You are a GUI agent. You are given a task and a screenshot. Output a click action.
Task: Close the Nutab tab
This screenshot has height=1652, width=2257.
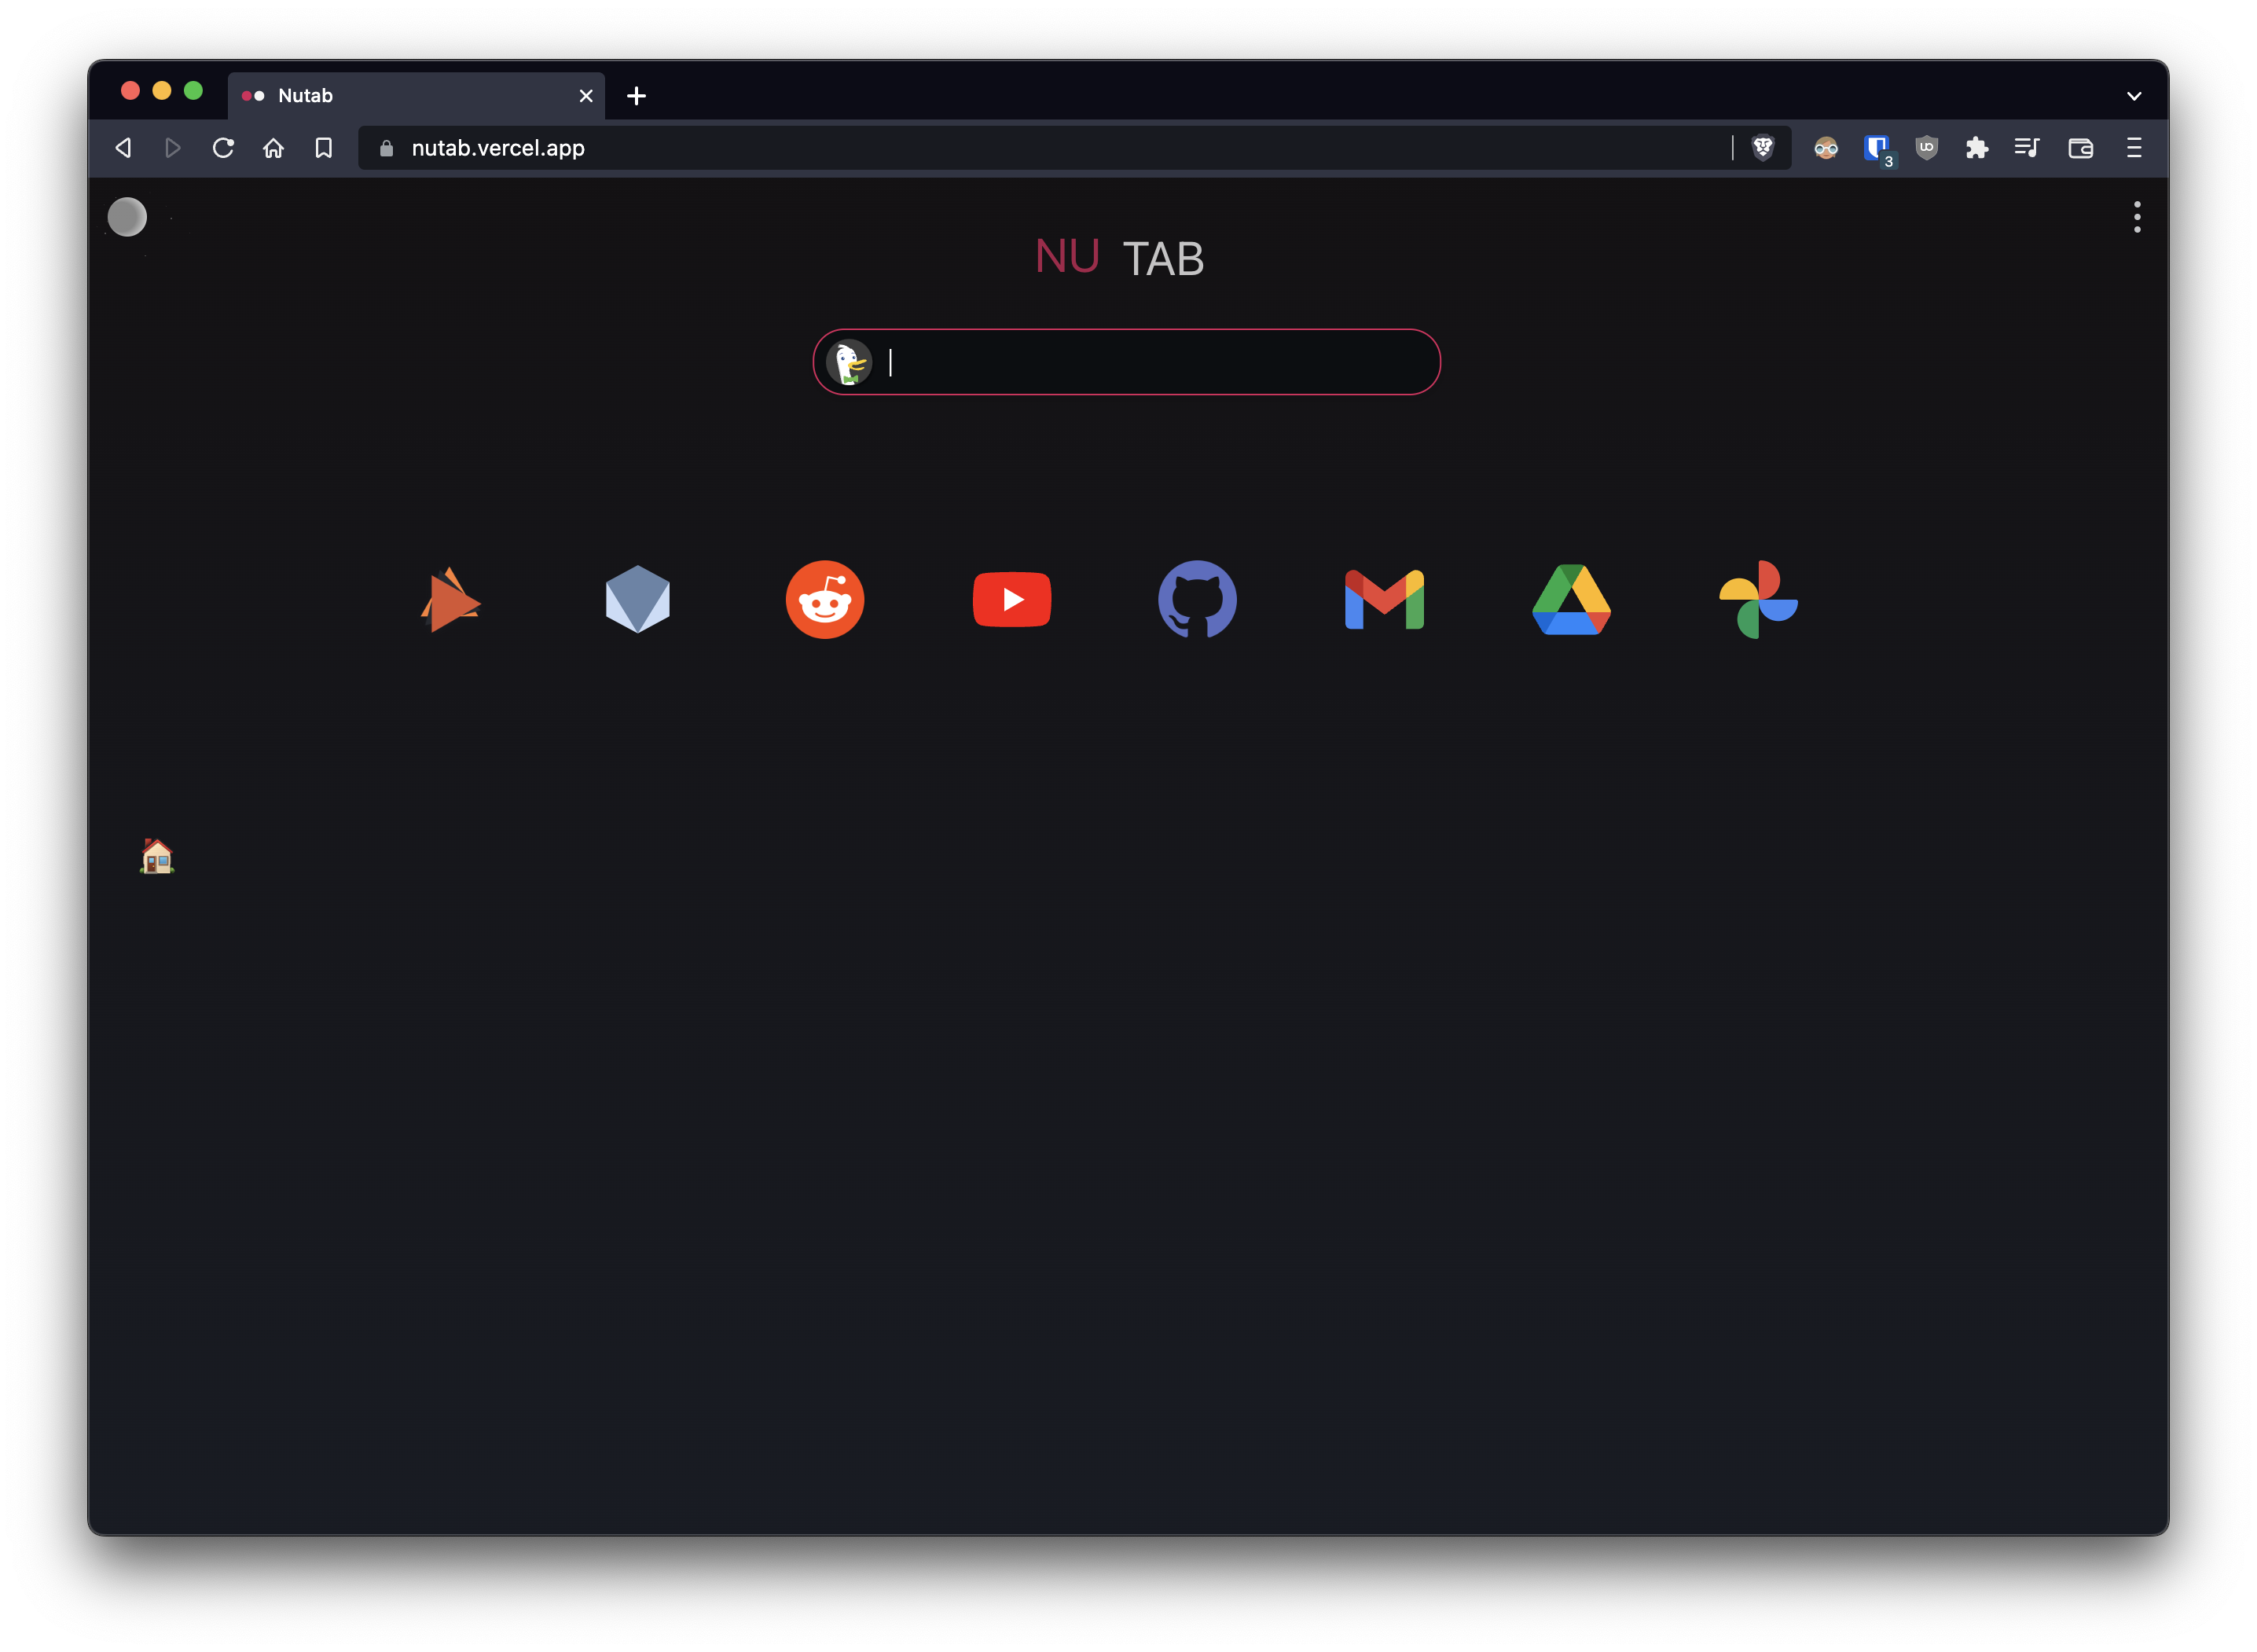pyautogui.click(x=586, y=96)
